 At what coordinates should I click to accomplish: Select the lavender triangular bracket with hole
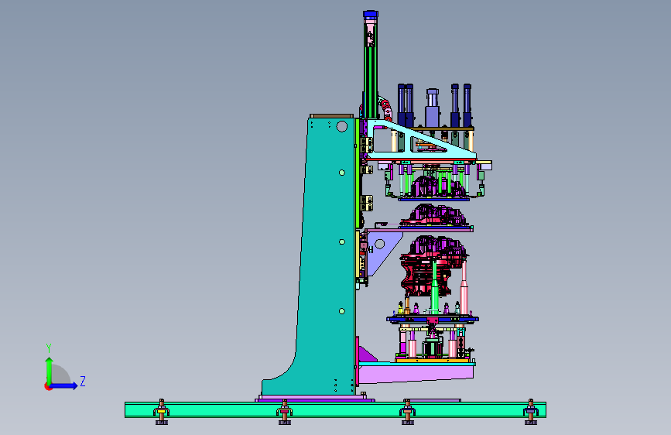pos(384,252)
